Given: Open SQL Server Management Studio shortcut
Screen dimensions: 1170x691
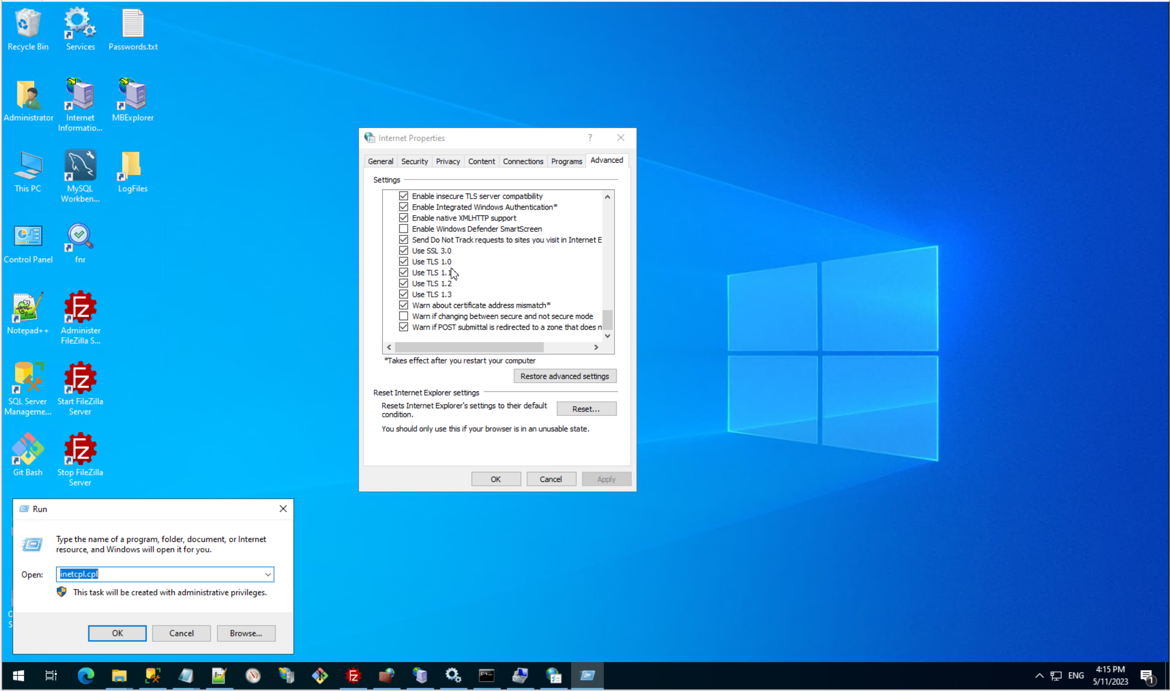Looking at the screenshot, I should [x=27, y=379].
